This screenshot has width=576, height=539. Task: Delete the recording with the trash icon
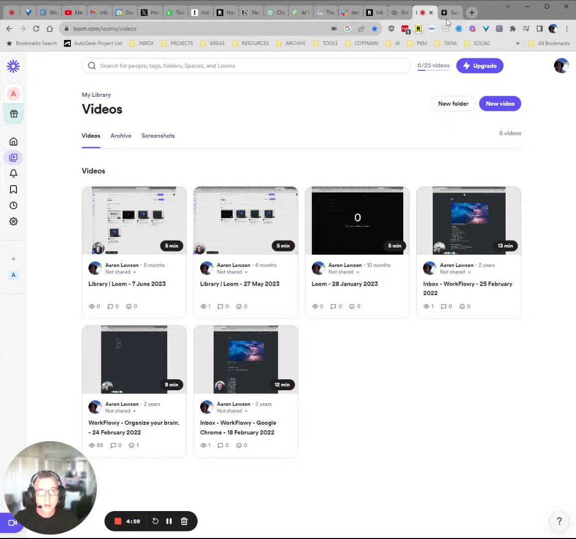click(184, 521)
